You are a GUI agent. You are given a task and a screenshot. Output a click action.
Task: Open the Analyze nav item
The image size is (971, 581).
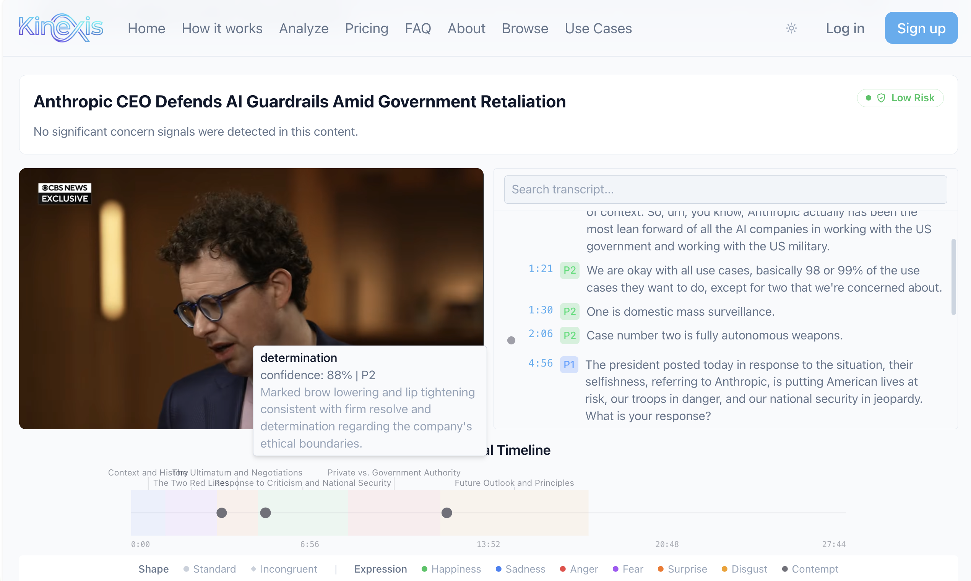tap(304, 29)
